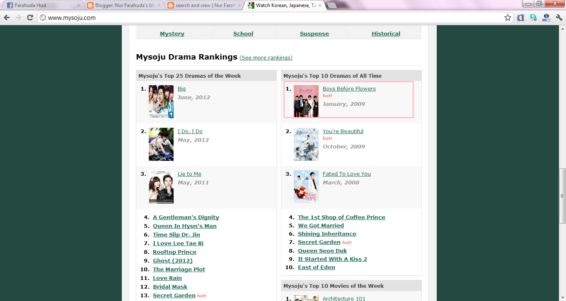The height and width of the screenshot is (301, 566).
Task: Open The 1st Shop of Coffee Prince link
Action: coord(341,217)
